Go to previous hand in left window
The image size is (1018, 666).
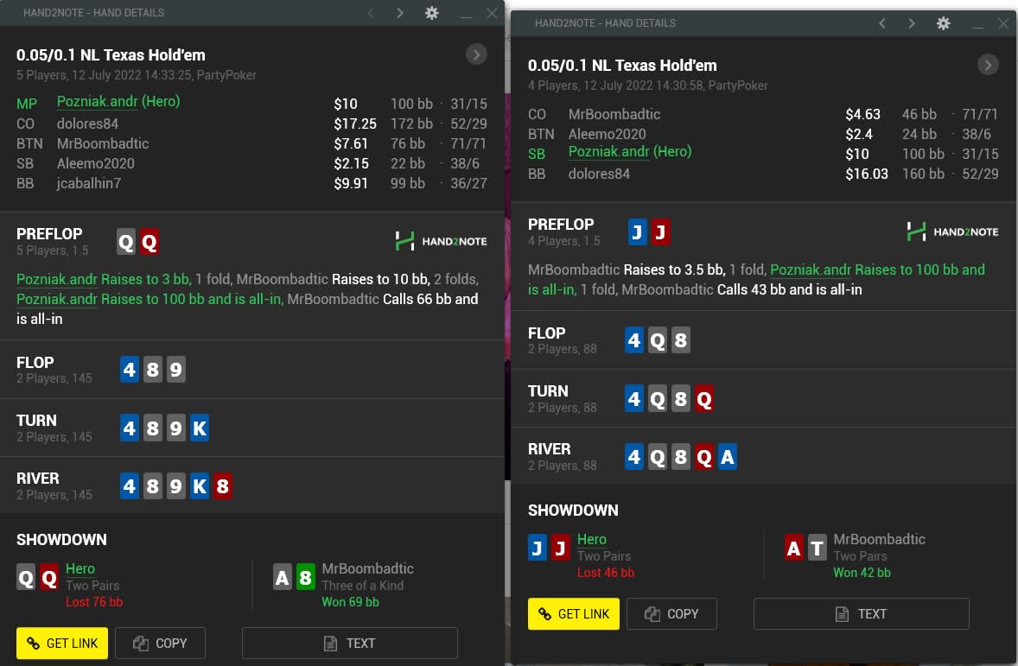tap(371, 12)
